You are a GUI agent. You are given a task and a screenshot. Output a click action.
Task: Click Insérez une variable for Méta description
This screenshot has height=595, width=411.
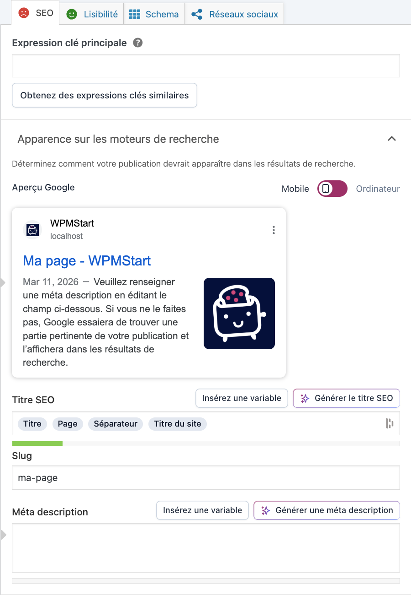coord(202,510)
